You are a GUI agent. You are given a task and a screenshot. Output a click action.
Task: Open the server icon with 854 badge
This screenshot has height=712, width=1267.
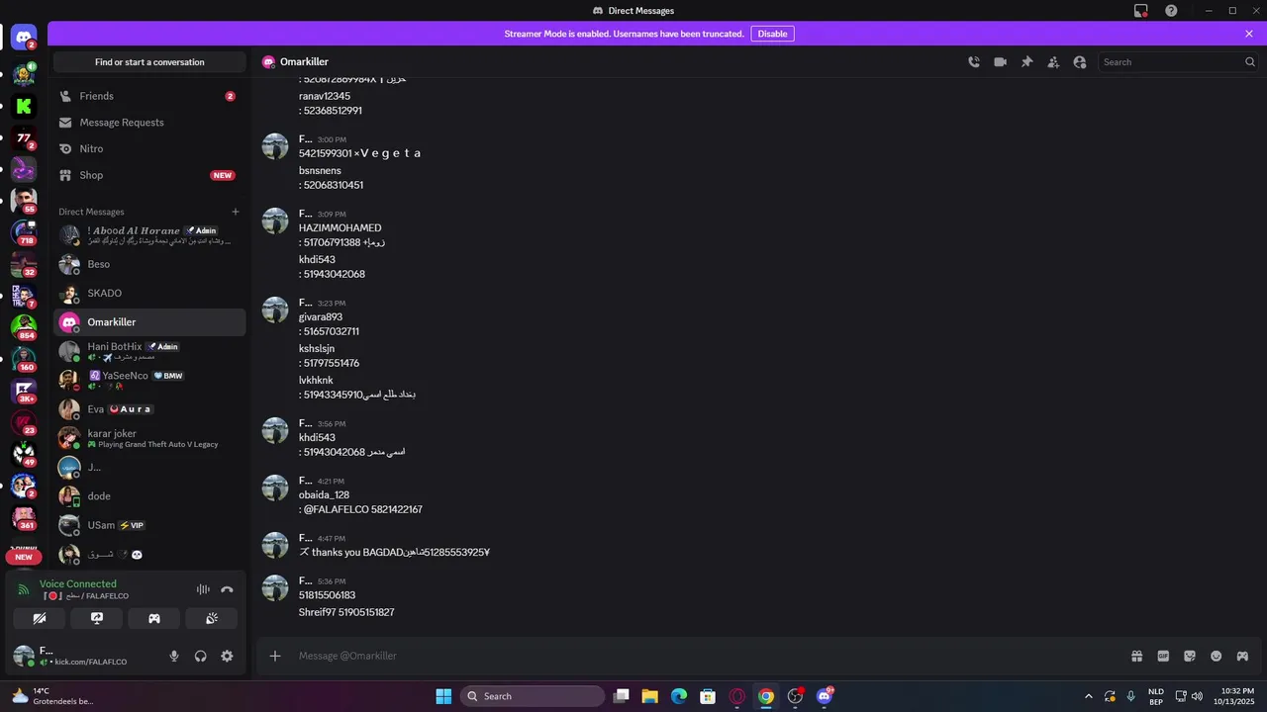tap(24, 327)
